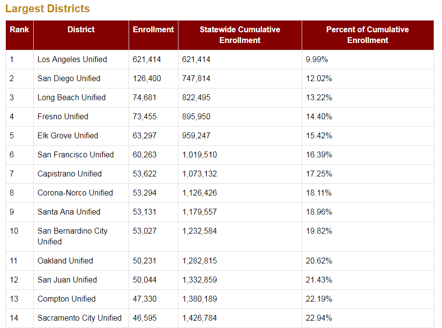Select Compton Unified enrollment 47,330
Image resolution: width=442 pixels, height=328 pixels.
[144, 299]
